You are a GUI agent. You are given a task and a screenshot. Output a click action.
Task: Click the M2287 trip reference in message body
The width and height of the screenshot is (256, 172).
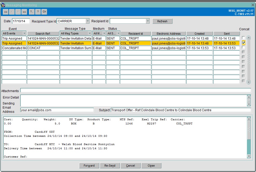pyautogui.click(x=152, y=124)
